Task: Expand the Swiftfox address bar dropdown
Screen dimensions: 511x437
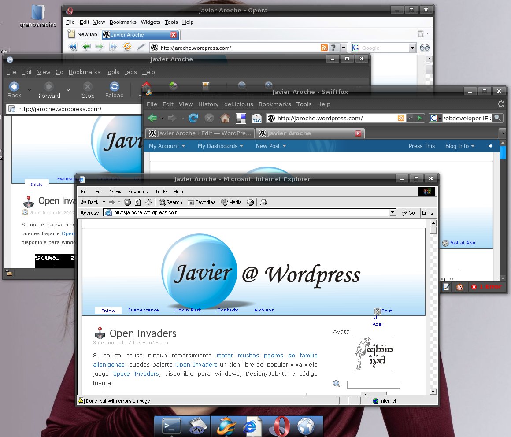Action: (410, 118)
